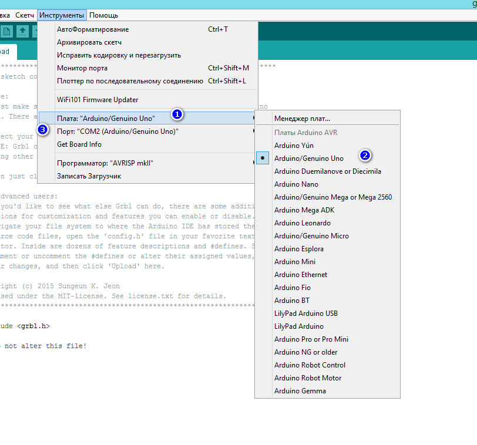477x445 pixels.
Task: Expand the Порт: "COM2" submenu
Action: (x=147, y=132)
